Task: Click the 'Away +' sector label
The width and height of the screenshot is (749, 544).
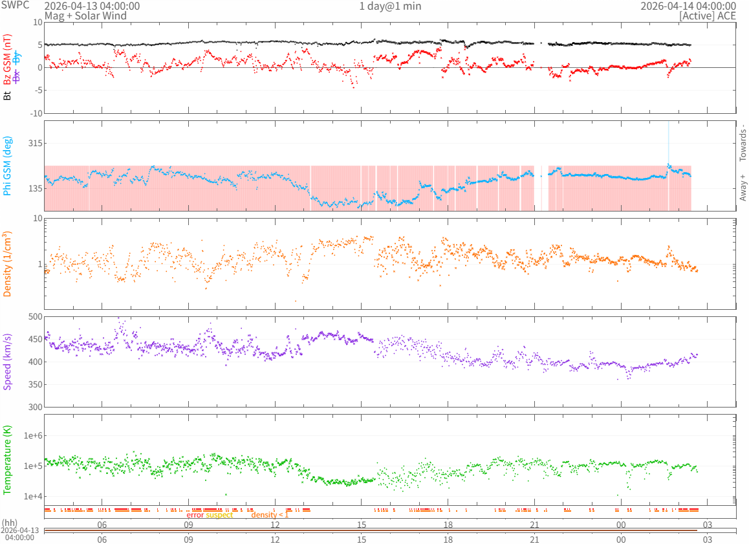Action: (x=743, y=187)
